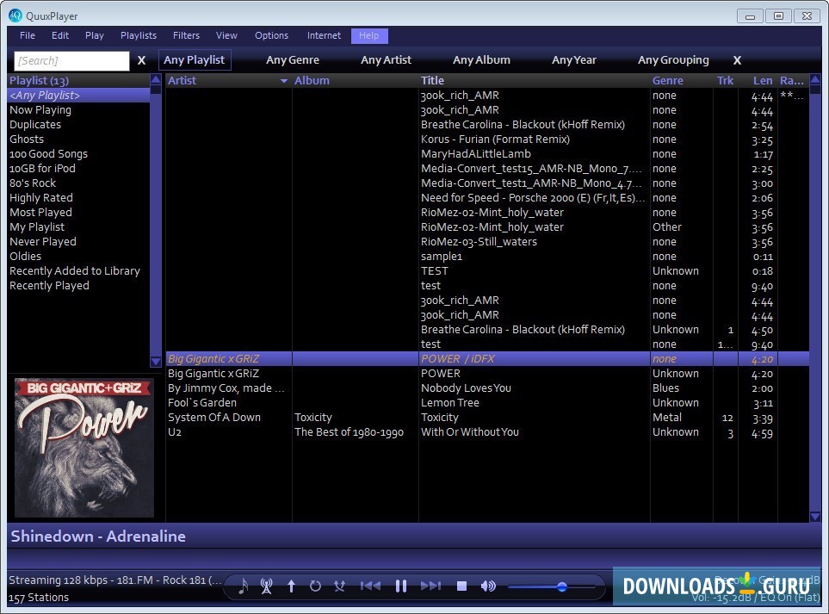The width and height of the screenshot is (829, 614).
Task: Open the Any Genre filter dropdown
Action: coord(293,60)
